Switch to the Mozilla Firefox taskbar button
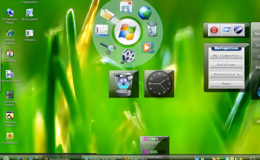 pos(143,158)
